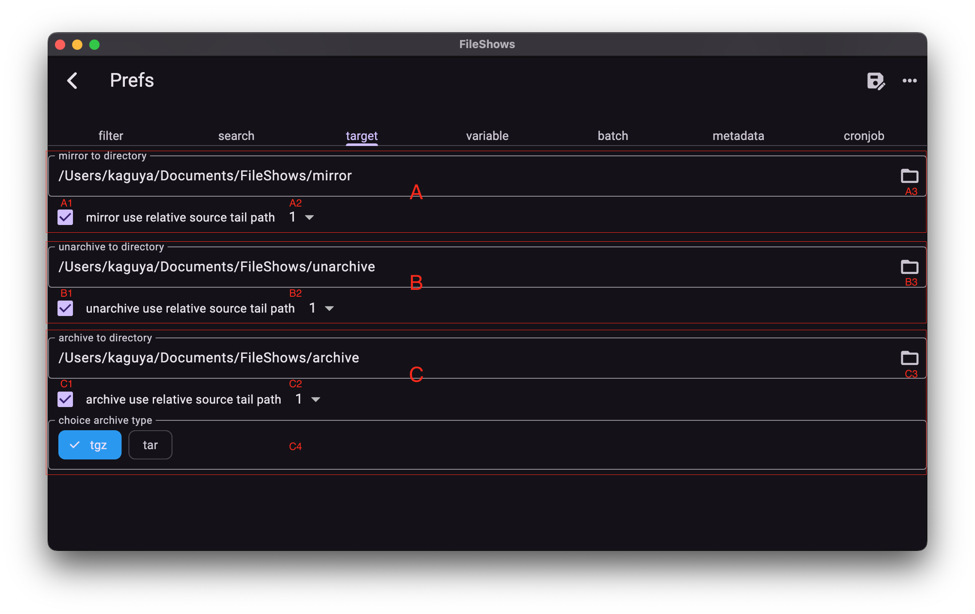Viewport: 975px width, 614px height.
Task: Disable unarchive use relative source tail path
Action: [65, 308]
